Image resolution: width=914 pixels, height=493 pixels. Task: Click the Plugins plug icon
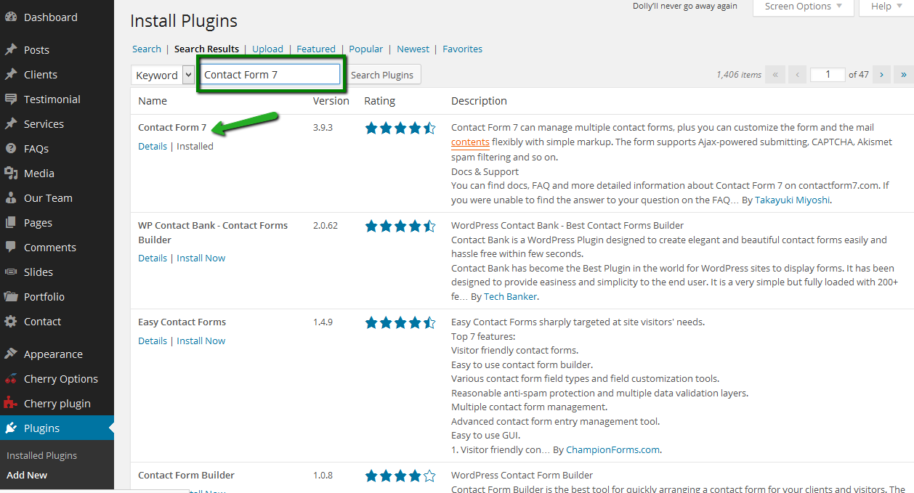pos(11,428)
